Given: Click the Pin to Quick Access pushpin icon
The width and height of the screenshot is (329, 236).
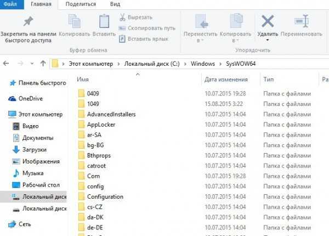Looking at the screenshot, I should (28, 21).
